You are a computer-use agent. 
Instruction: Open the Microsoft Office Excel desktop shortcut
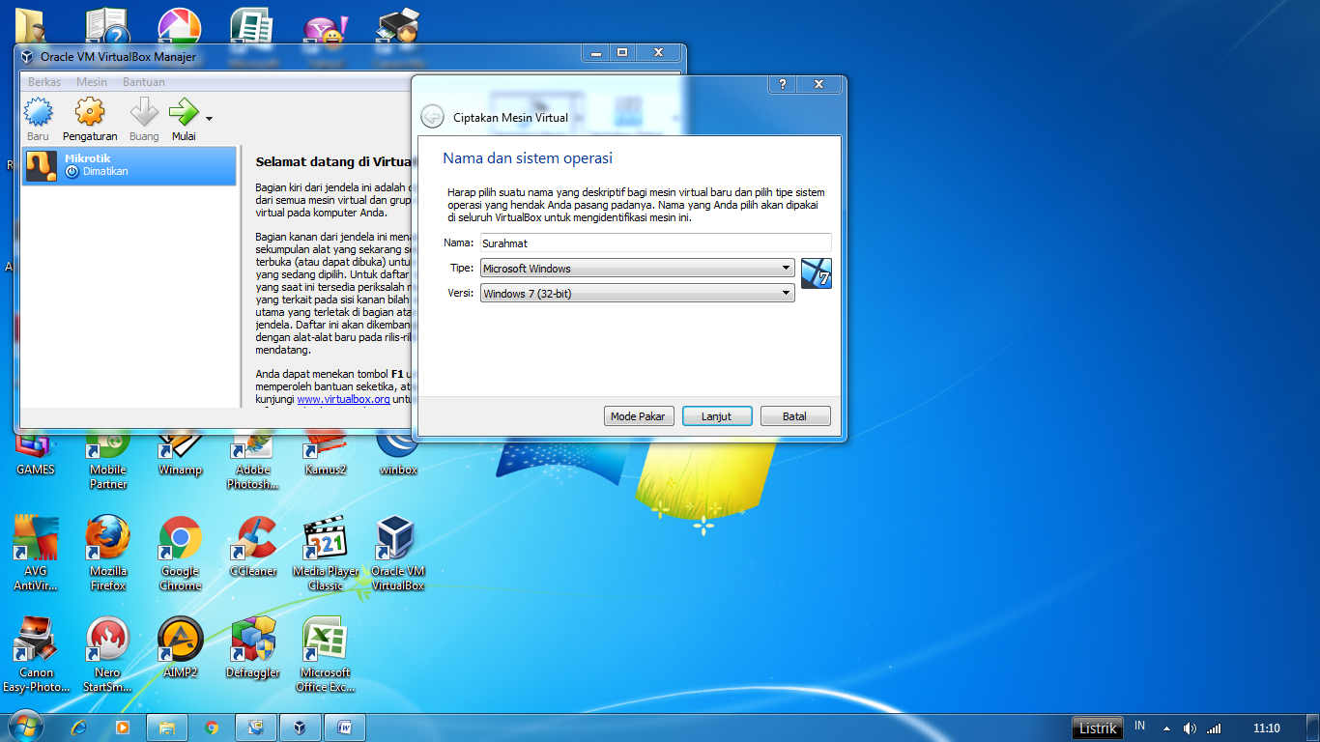[x=325, y=654]
